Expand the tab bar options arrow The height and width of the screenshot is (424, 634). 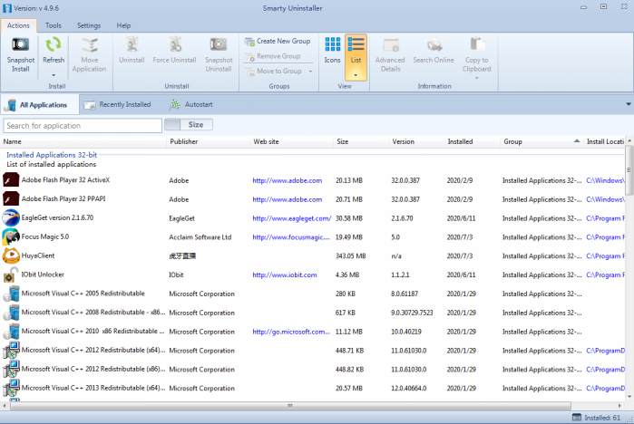click(x=629, y=104)
